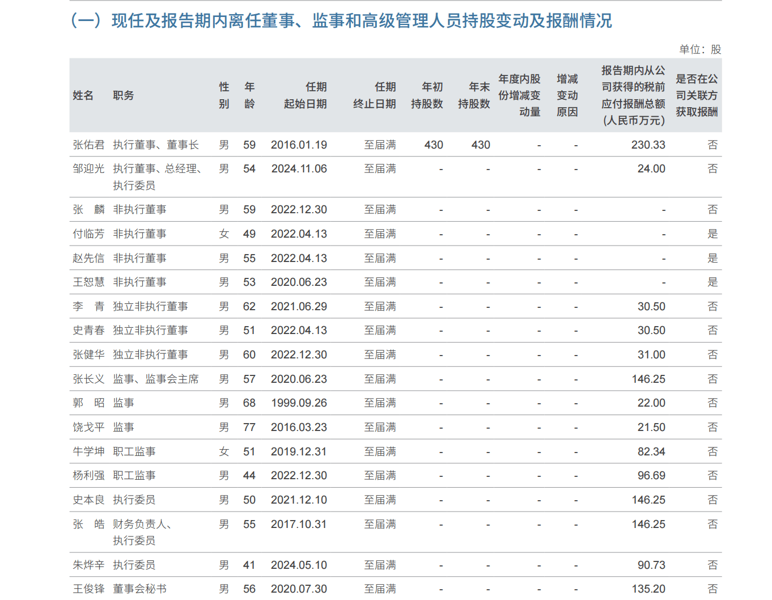Click the name 张 皓

click(88, 524)
